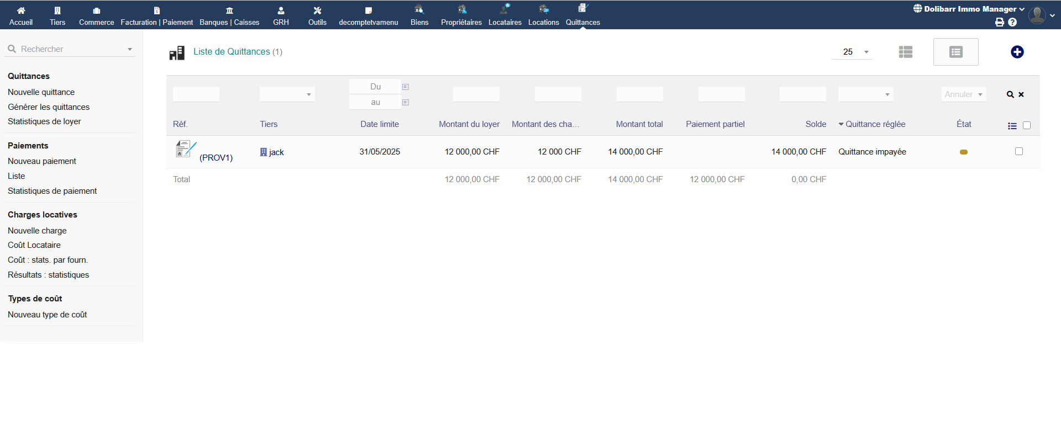This screenshot has height=430, width=1061.
Task: Check the PROV1 row checkbox
Action: [1019, 151]
